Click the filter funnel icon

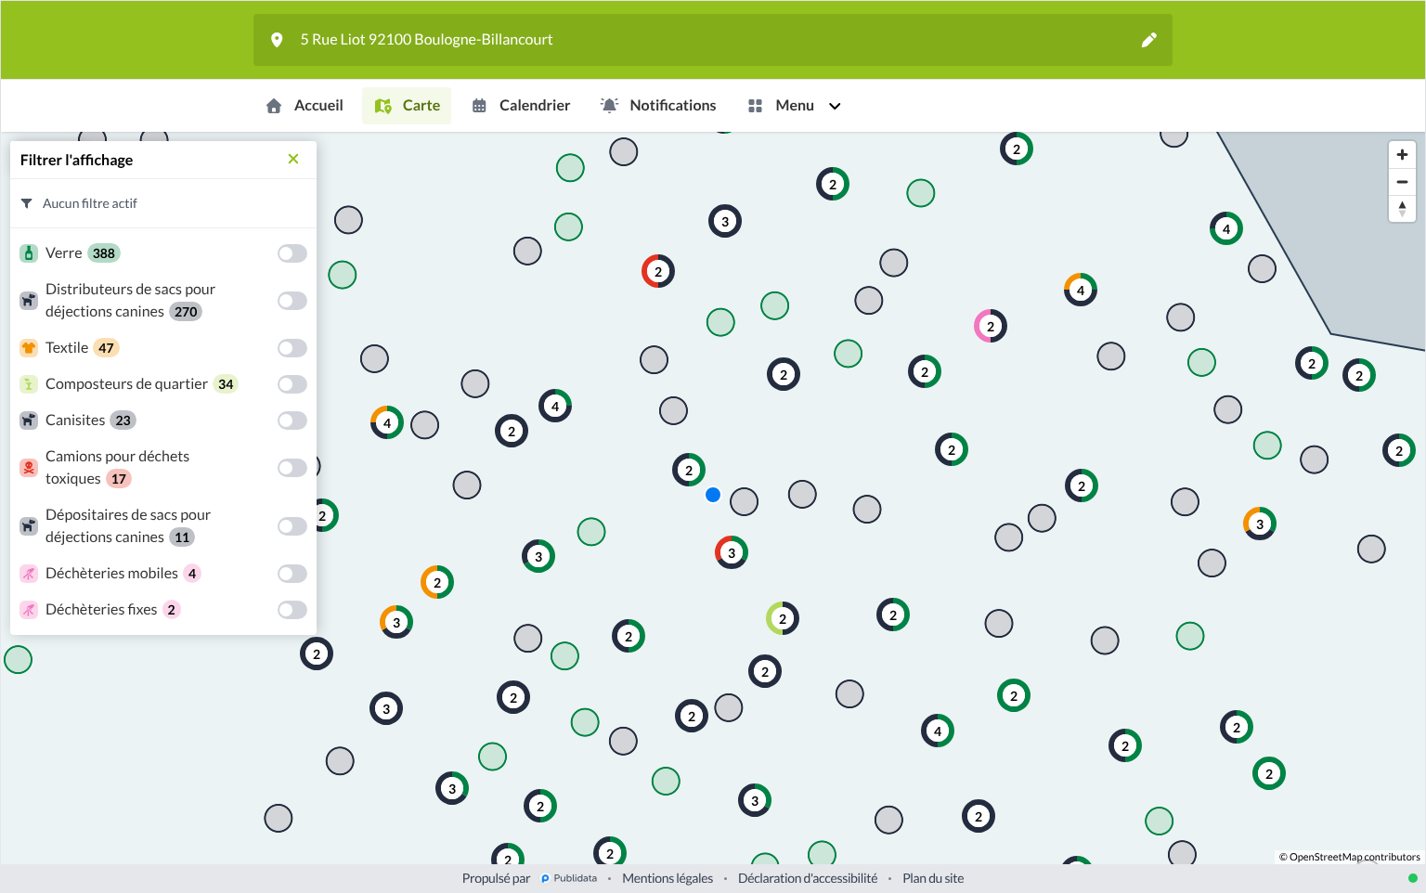(26, 203)
